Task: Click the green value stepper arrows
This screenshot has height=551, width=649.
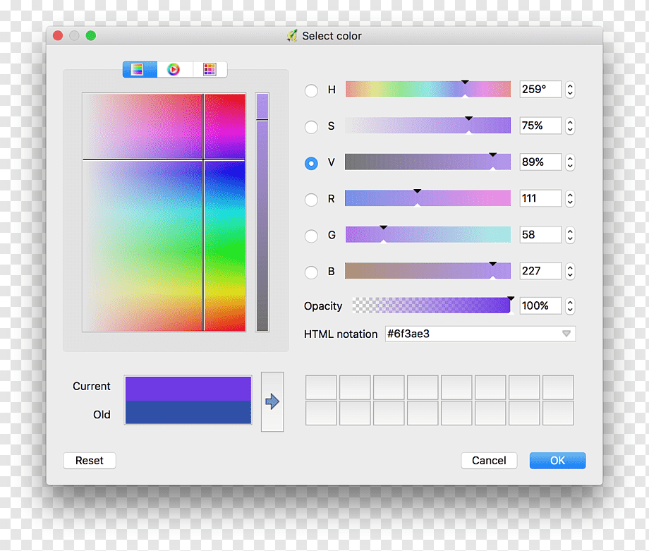Action: [570, 235]
